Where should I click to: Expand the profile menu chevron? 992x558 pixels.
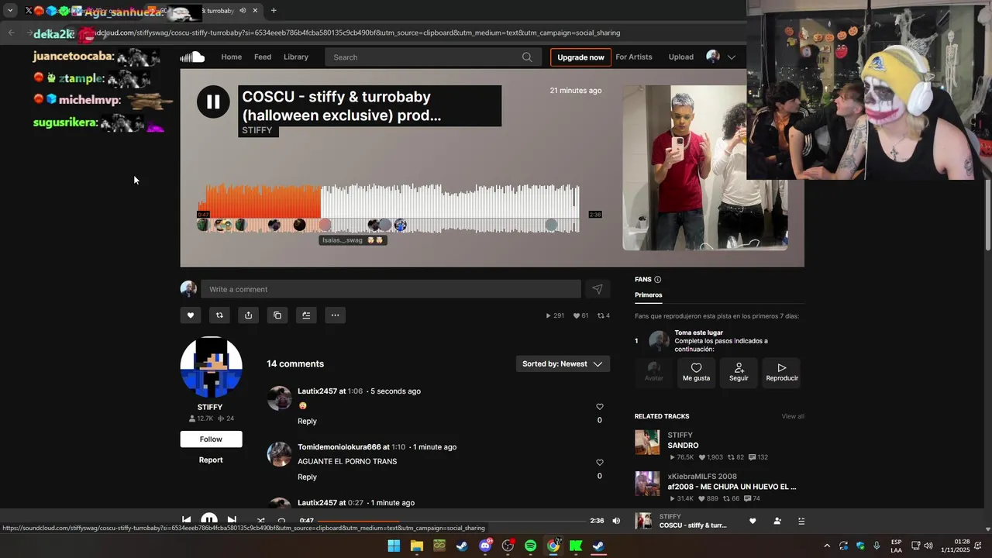pos(731,57)
